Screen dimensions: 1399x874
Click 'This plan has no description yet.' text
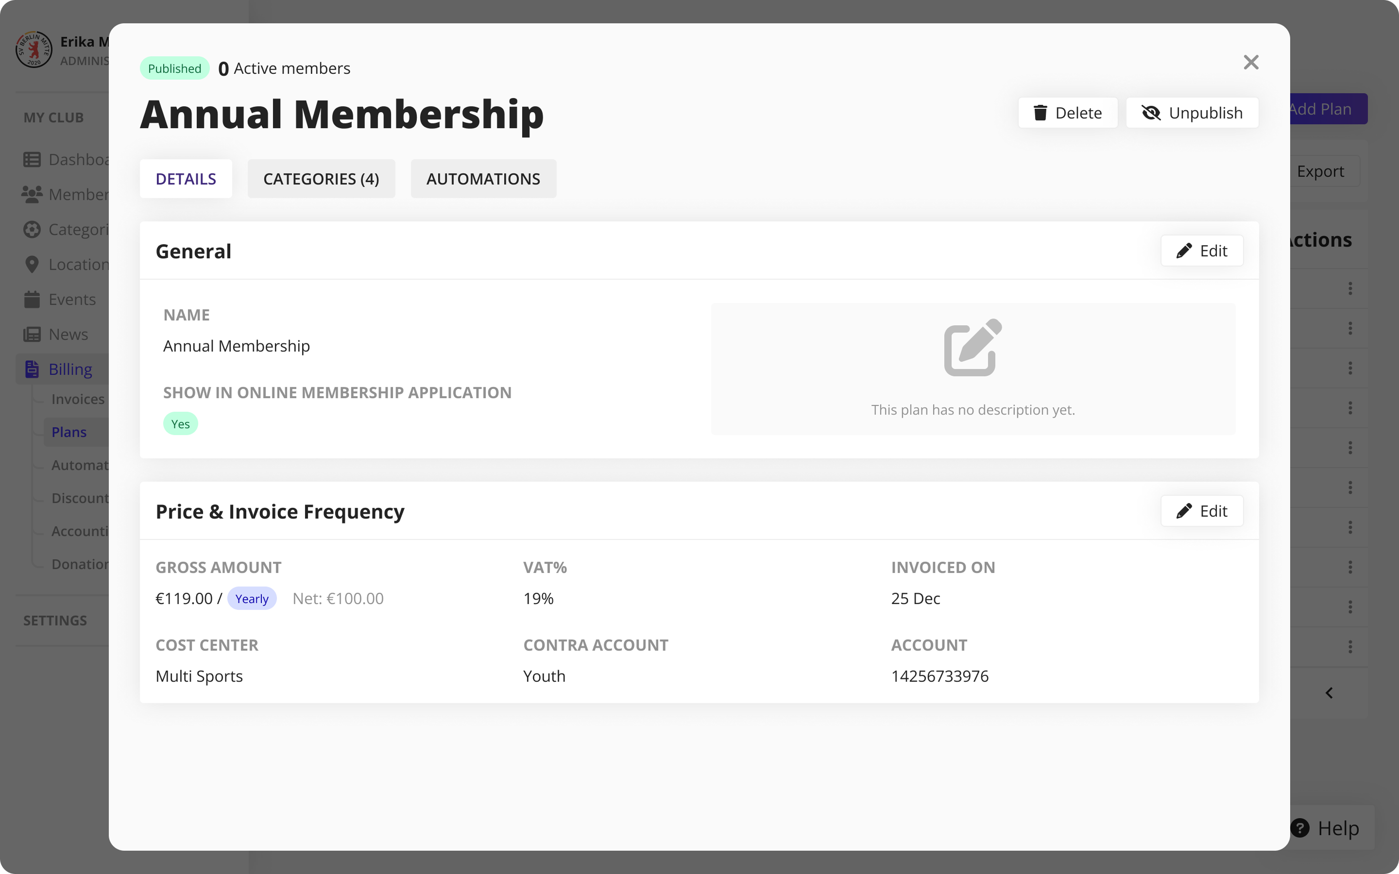(x=973, y=410)
